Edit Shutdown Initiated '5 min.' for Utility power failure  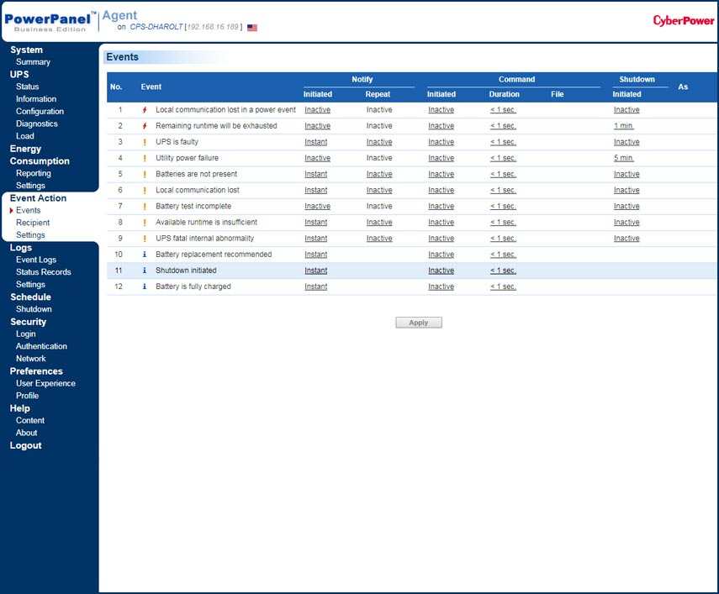click(624, 158)
